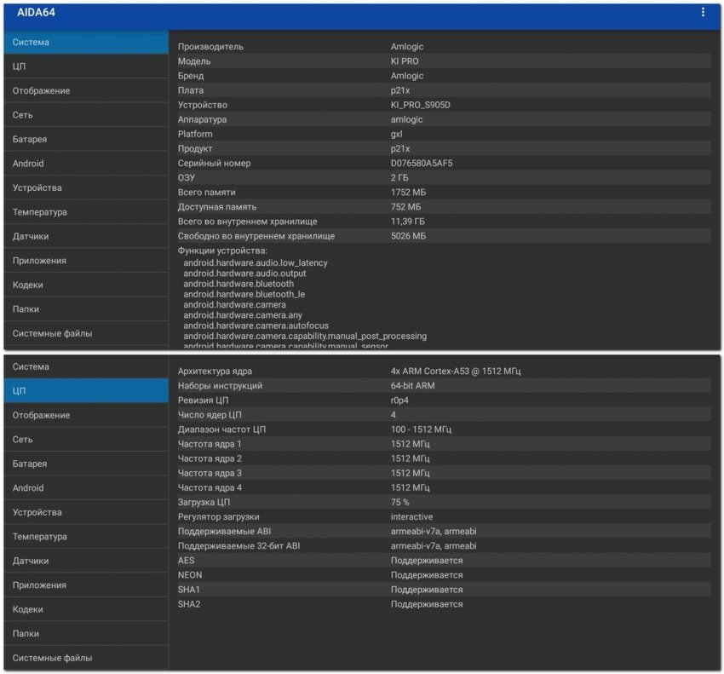This screenshot has height=674, width=724.
Task: Select ЦП in the upper sidebar
Action: click(x=86, y=66)
